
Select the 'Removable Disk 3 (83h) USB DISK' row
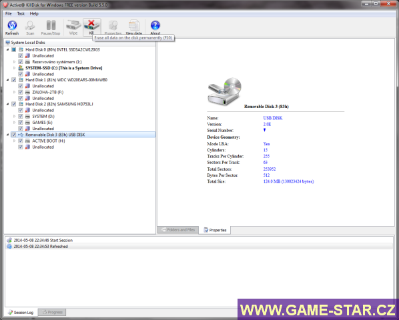point(83,135)
